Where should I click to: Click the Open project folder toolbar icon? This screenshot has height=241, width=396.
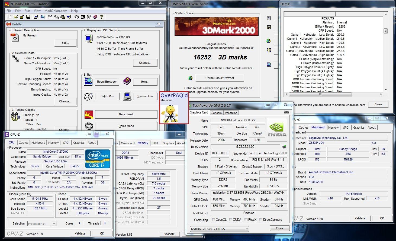(16, 17)
